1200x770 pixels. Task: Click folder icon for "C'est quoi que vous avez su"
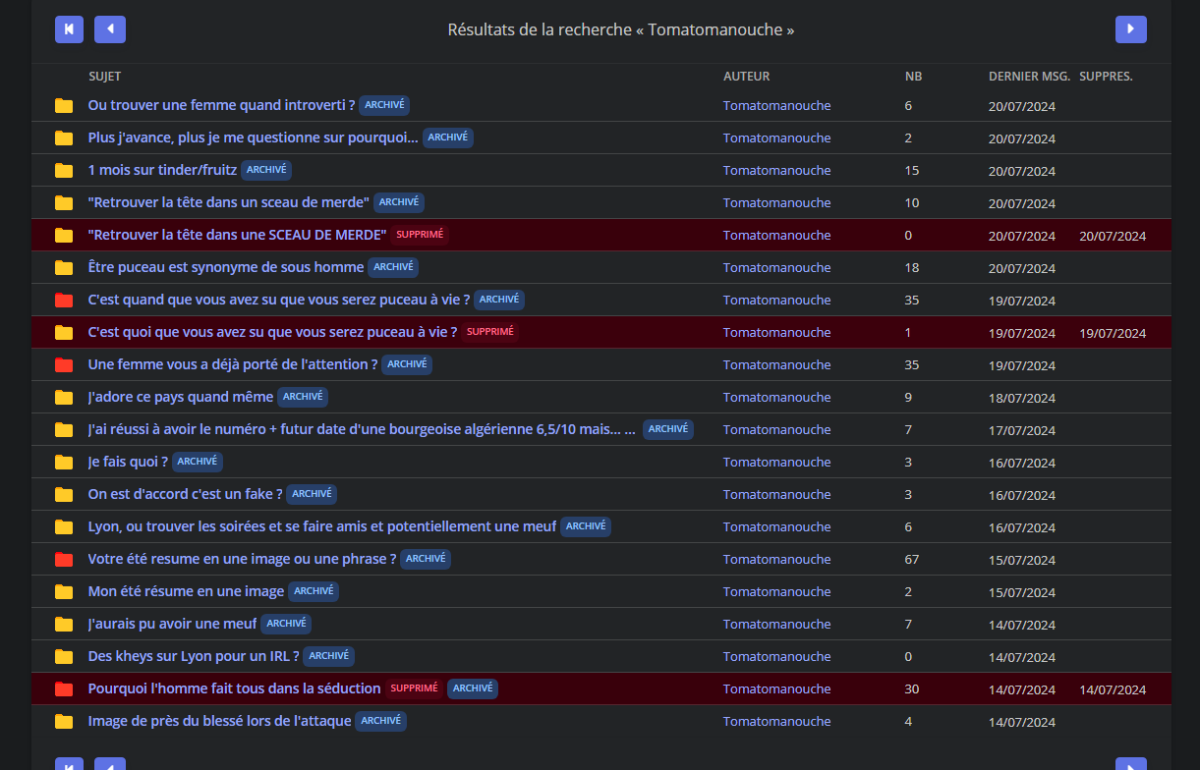(64, 333)
